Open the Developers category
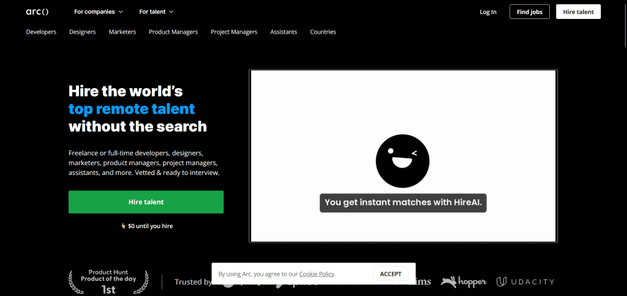627x296 pixels. (x=41, y=32)
